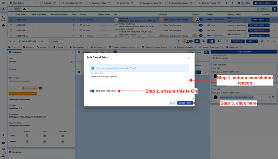
Task: Open kebab menu on DISPATCH TRIP 1 button
Action: pos(268,36)
